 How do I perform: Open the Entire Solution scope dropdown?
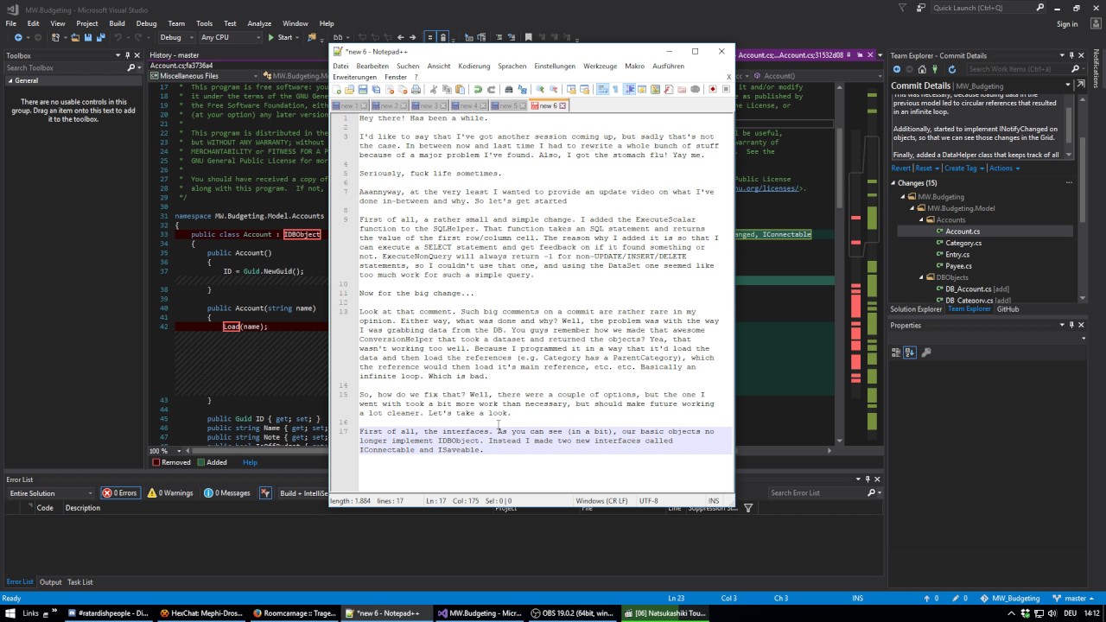point(49,493)
